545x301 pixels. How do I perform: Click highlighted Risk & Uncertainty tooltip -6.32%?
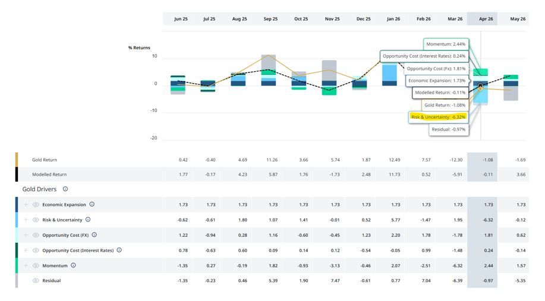click(438, 117)
